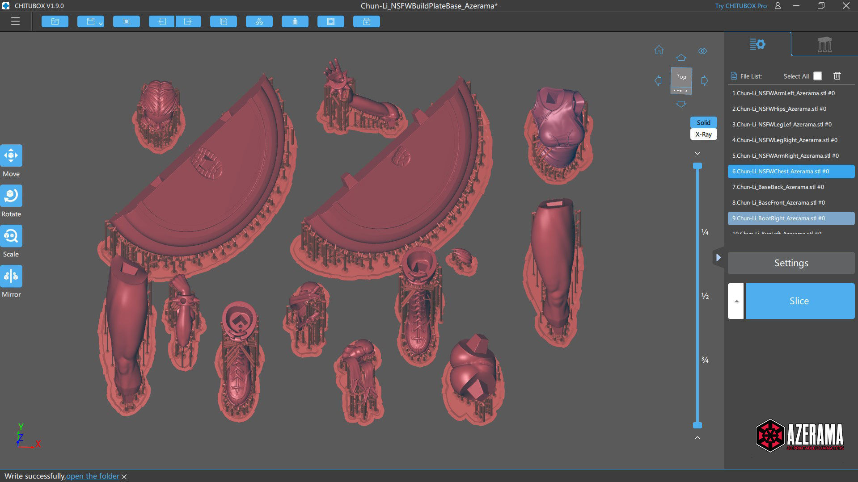Viewport: 858px width, 482px height.
Task: Click the Top face of view cube
Action: 681,77
